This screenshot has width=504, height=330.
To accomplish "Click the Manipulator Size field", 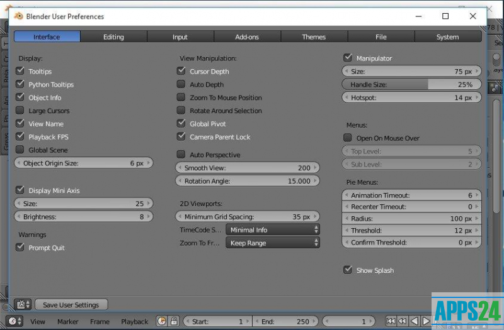I will (x=411, y=71).
